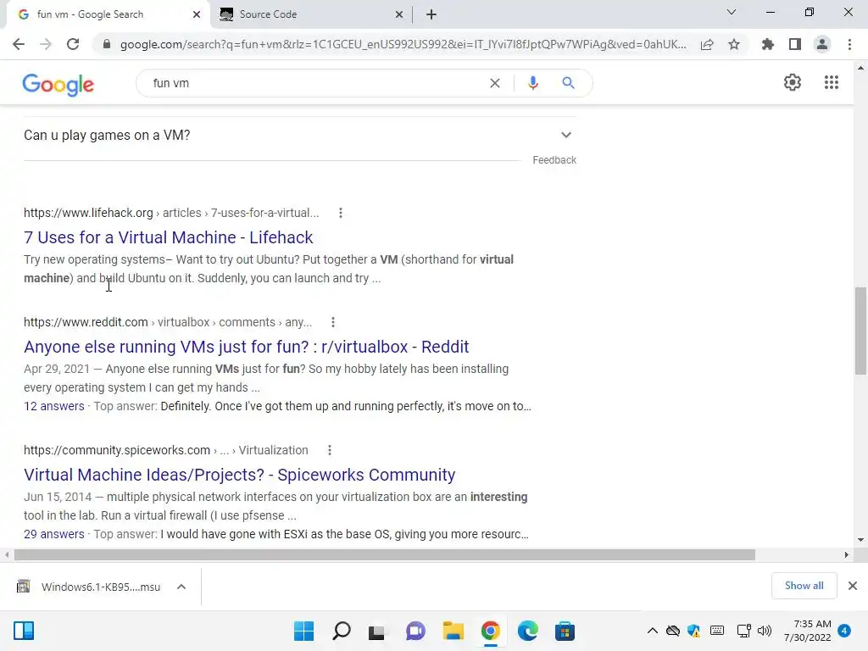This screenshot has width=868, height=651.
Task: Close the fun vm search tab
Action: [x=197, y=14]
